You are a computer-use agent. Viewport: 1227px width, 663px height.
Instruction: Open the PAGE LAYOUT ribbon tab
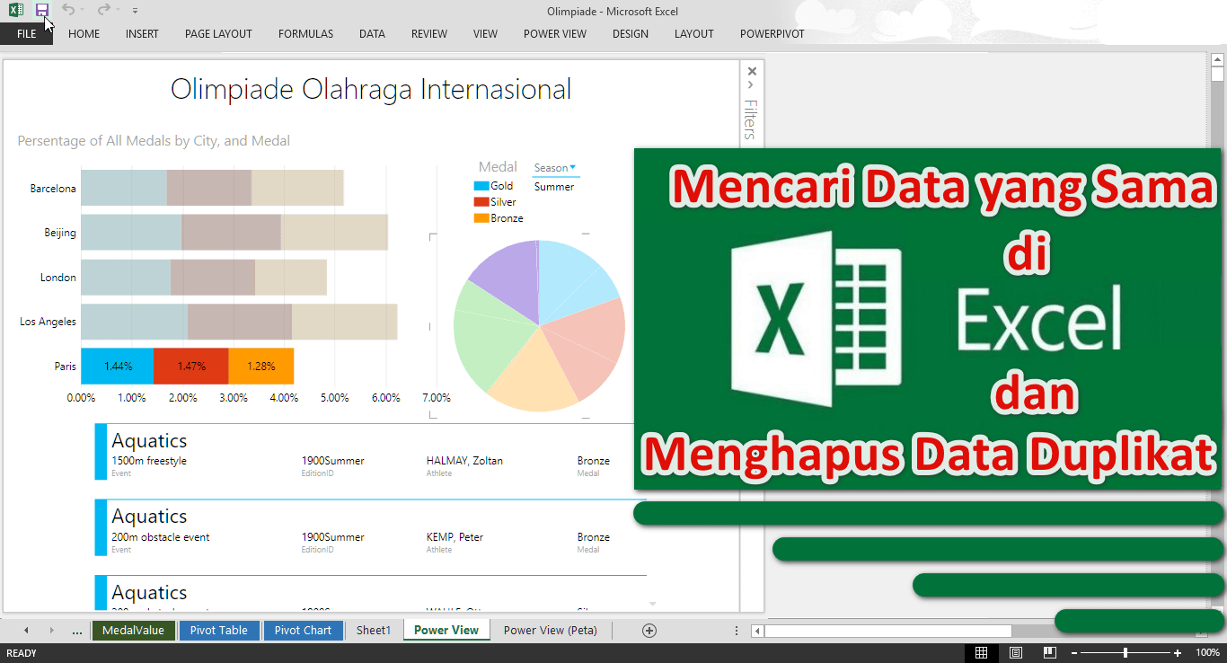[x=218, y=34]
